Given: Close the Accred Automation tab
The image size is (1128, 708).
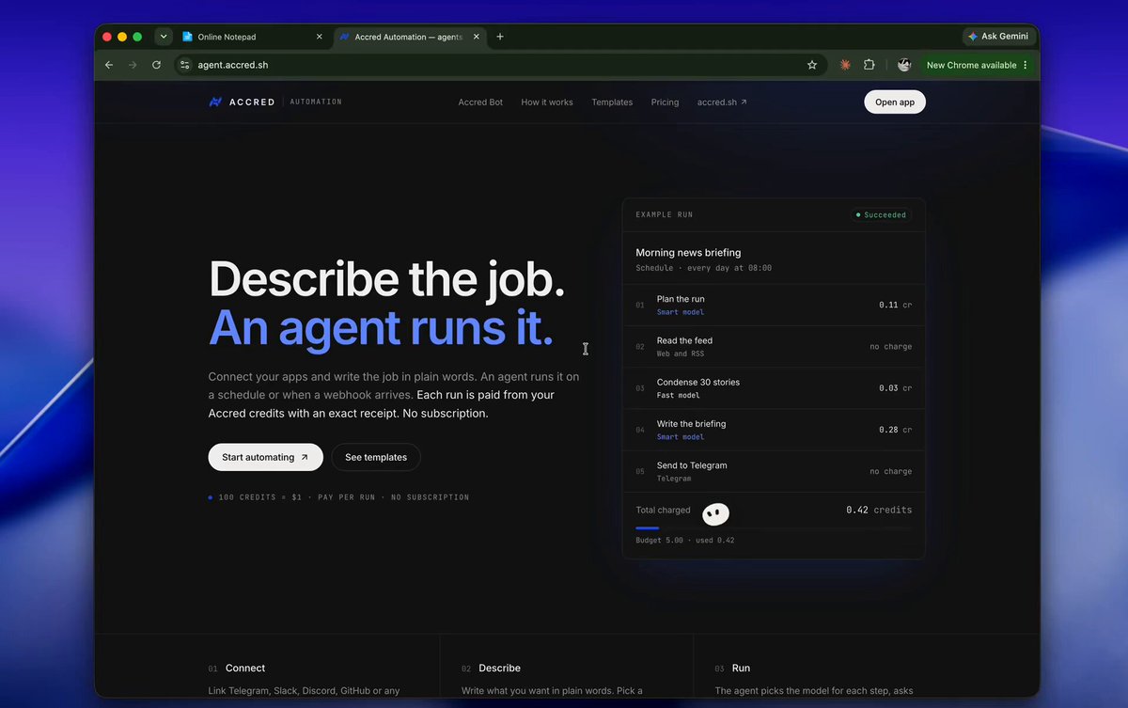Looking at the screenshot, I should [476, 37].
